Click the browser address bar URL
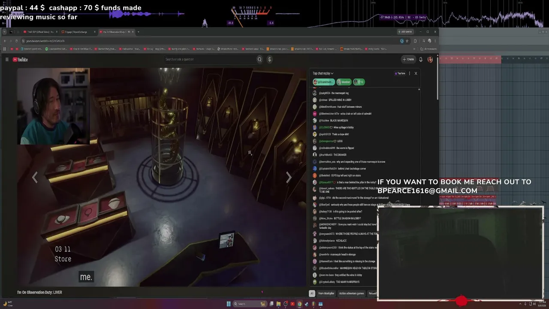Image resolution: width=549 pixels, height=309 pixels. point(45,41)
